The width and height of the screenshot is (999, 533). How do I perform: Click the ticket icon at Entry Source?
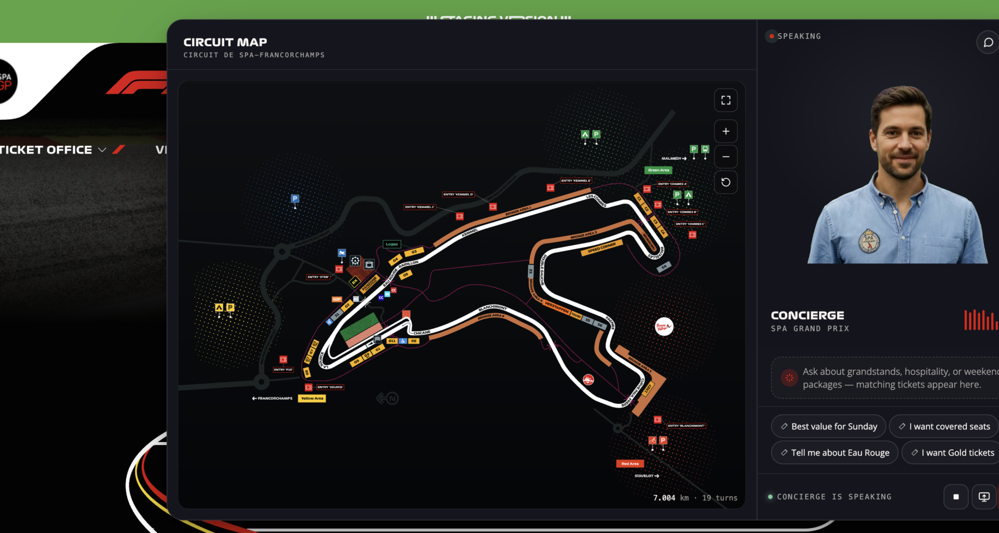click(309, 387)
